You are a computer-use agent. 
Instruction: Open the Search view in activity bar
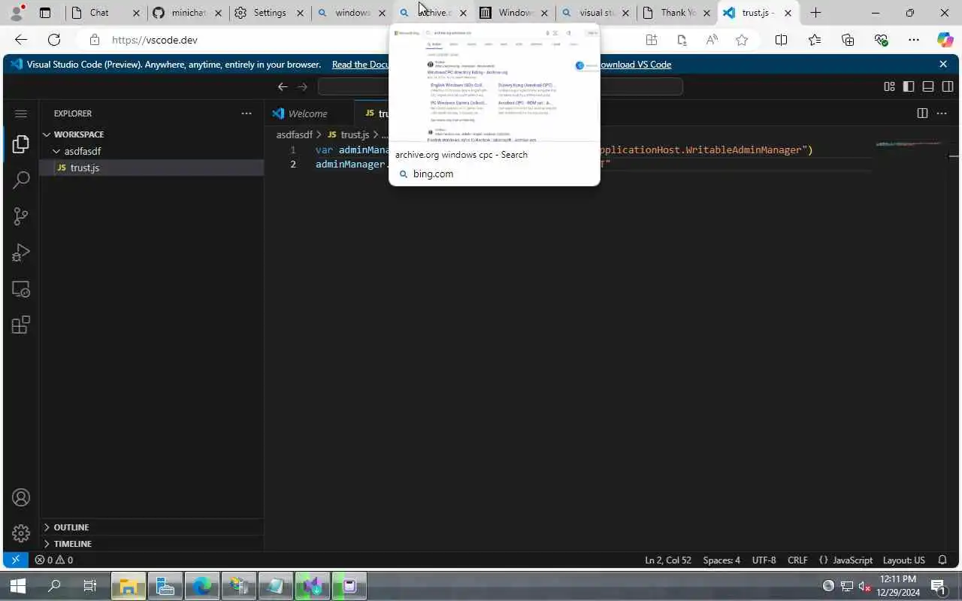pyautogui.click(x=21, y=180)
